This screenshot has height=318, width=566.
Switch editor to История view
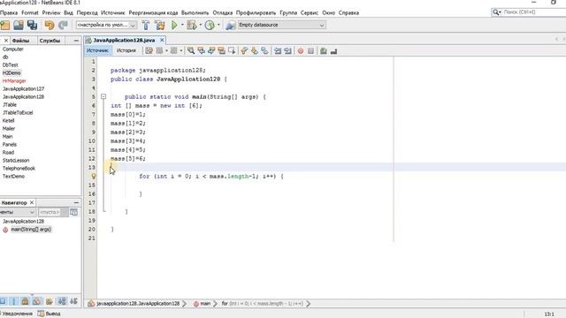[x=126, y=51]
